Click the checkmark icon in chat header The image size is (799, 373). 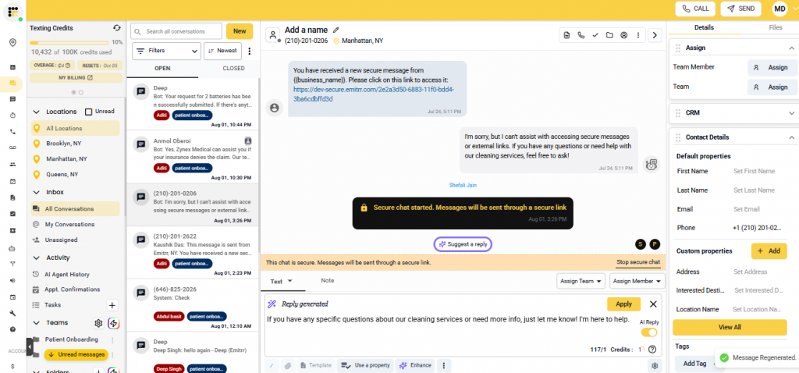click(x=595, y=35)
